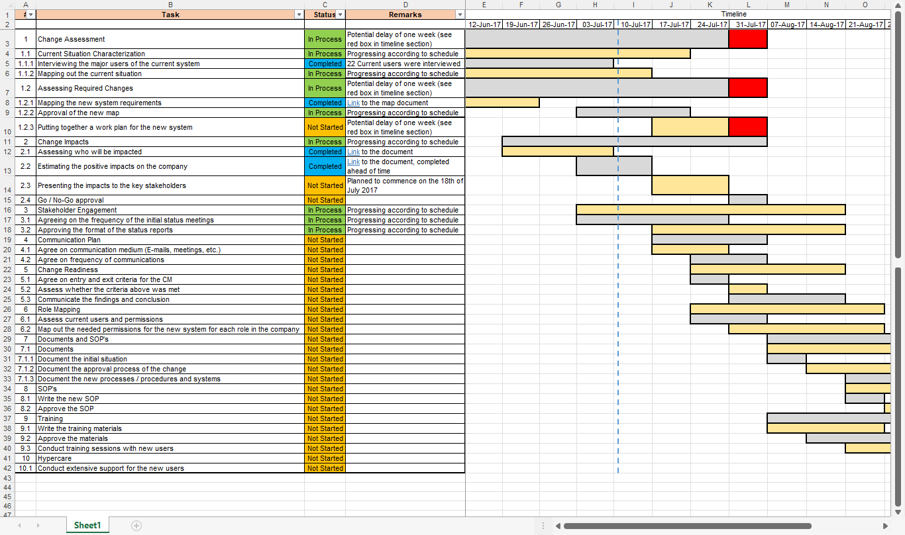Open the Task column filter dropdown

[x=299, y=15]
